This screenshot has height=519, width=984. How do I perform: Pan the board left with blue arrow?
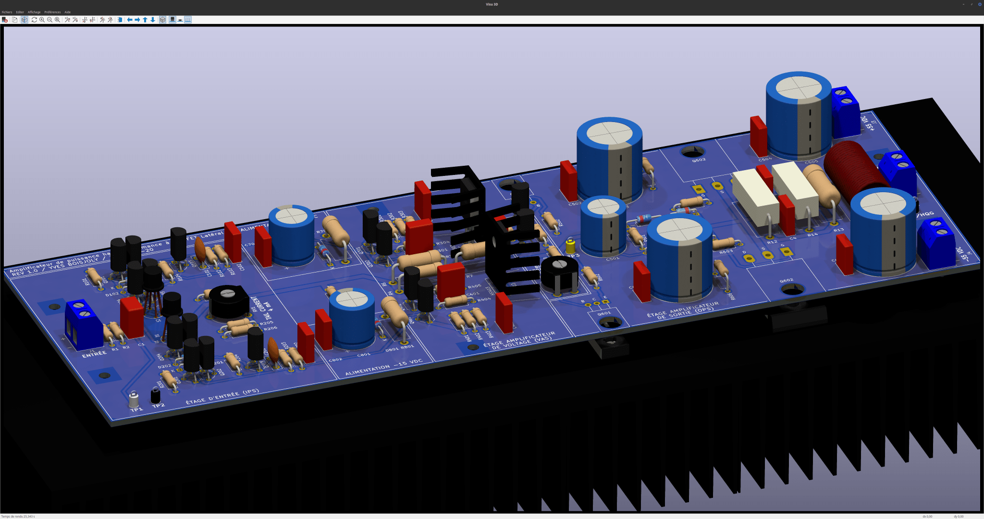click(130, 20)
